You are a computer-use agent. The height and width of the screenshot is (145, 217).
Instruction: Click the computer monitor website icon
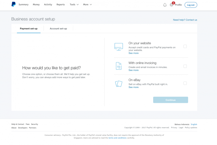click(119, 47)
